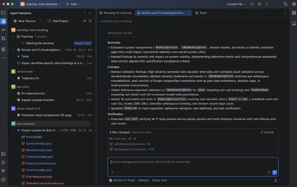Open the Database tool window icon

pos(294,13)
